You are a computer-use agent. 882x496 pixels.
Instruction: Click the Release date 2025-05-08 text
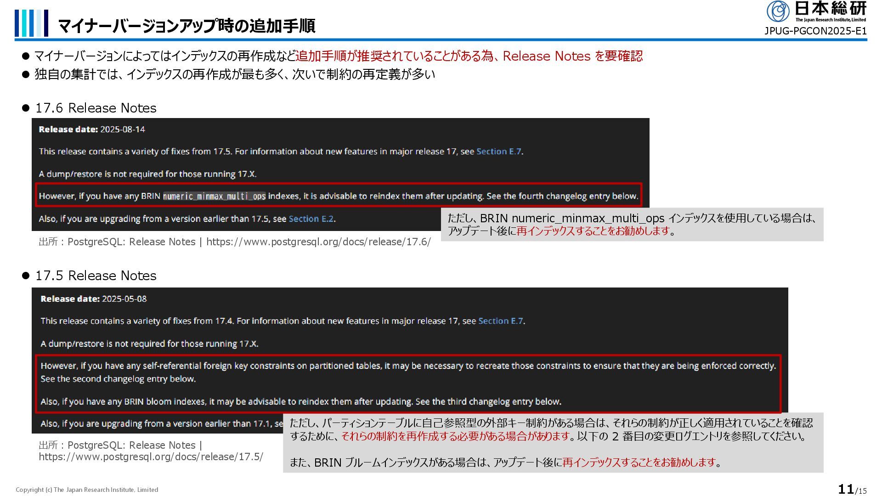(x=94, y=299)
